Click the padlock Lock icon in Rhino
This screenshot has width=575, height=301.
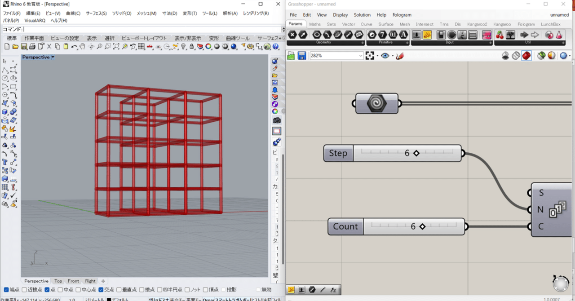(x=191, y=46)
